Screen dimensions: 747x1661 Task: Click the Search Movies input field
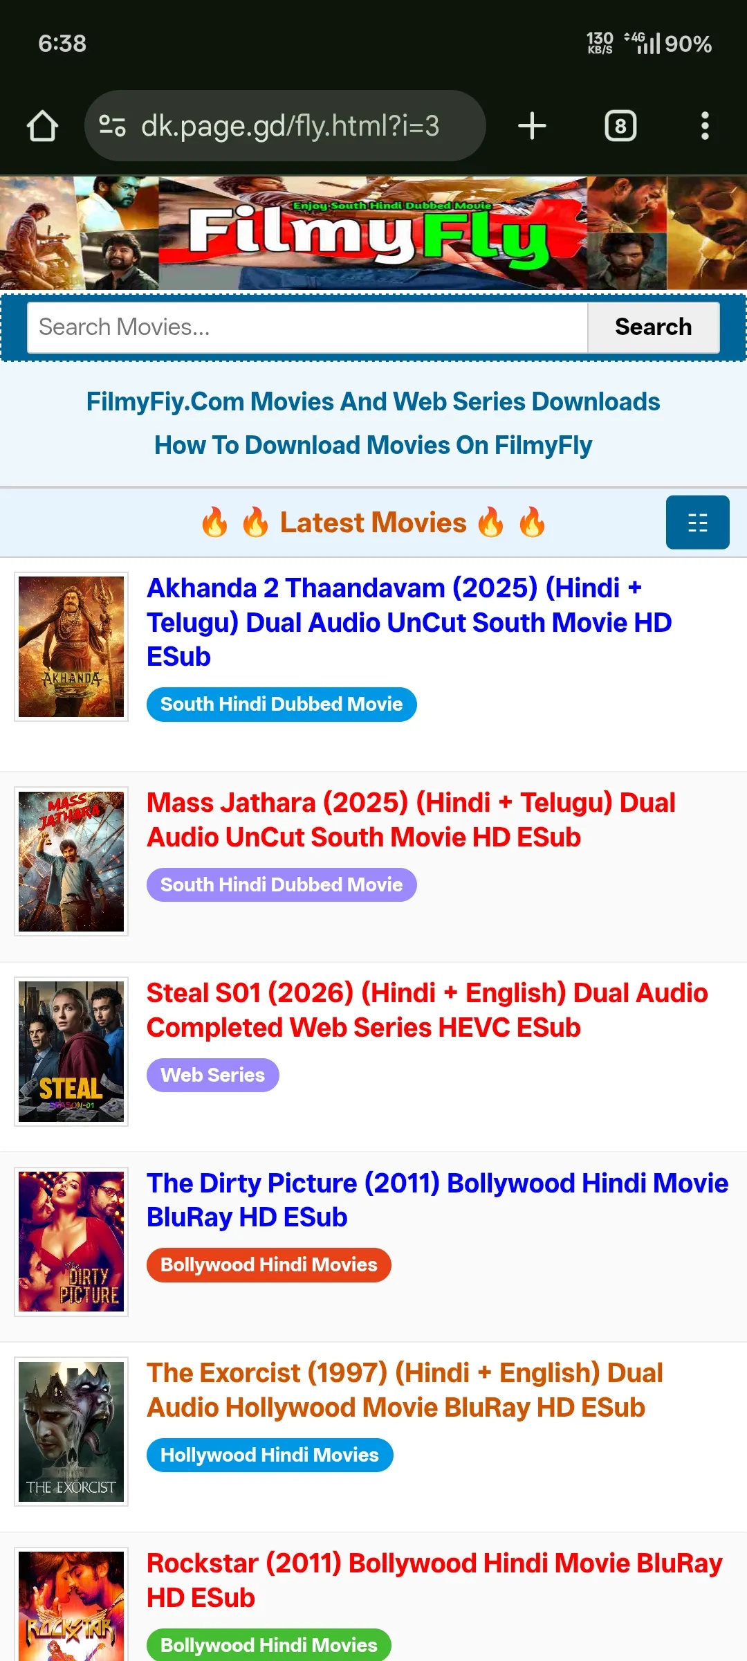tap(307, 327)
